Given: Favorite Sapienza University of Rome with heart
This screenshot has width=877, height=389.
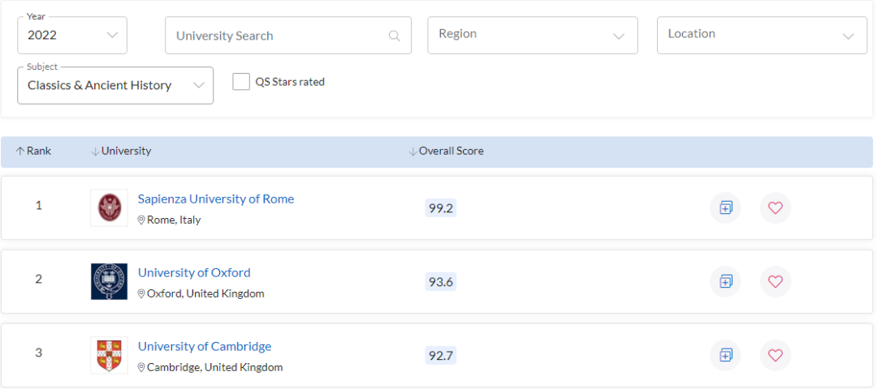Looking at the screenshot, I should (775, 208).
